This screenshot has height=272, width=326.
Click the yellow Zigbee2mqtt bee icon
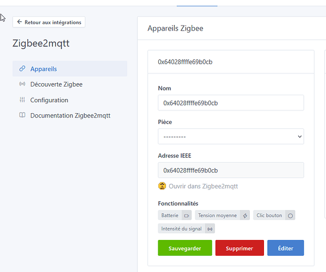[x=162, y=186]
